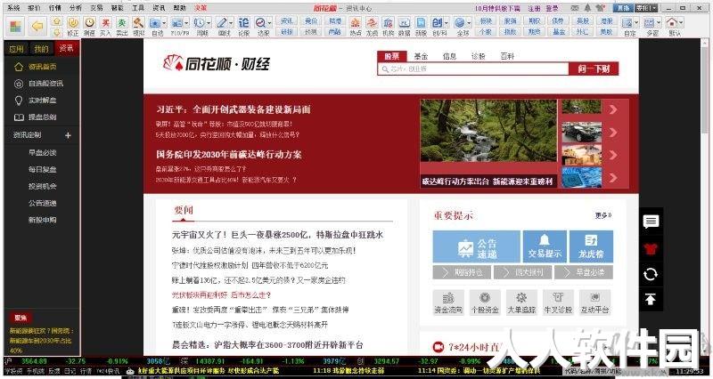Click the forest stream banner image

(488, 131)
